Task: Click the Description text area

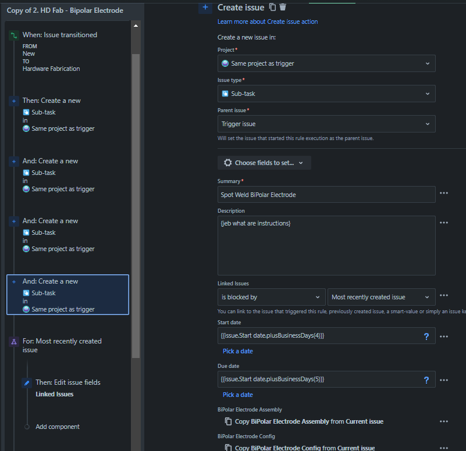Action: click(326, 245)
